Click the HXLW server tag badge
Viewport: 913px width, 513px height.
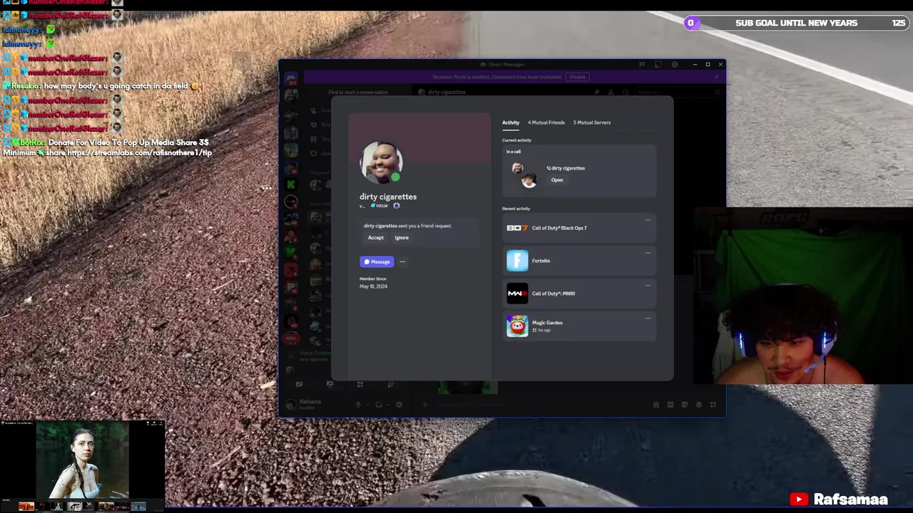click(379, 206)
